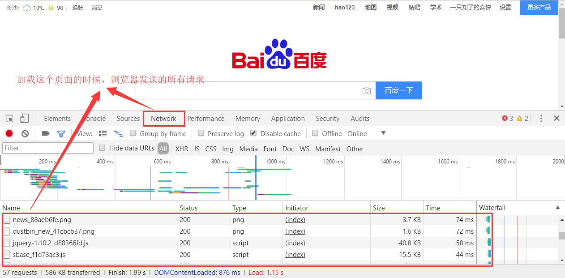Stop recording with the red record button
Image resolution: width=565 pixels, height=278 pixels.
pos(9,133)
